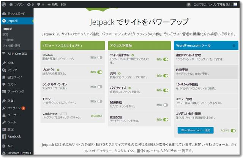Viewport: 243px width, 158px height.
Task: Click the VaultPress さらに詳しく link
Action: [x=96, y=116]
